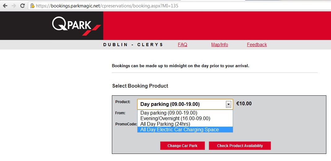Click the browser forward arrow
331x161 pixels.
pos(14,6)
